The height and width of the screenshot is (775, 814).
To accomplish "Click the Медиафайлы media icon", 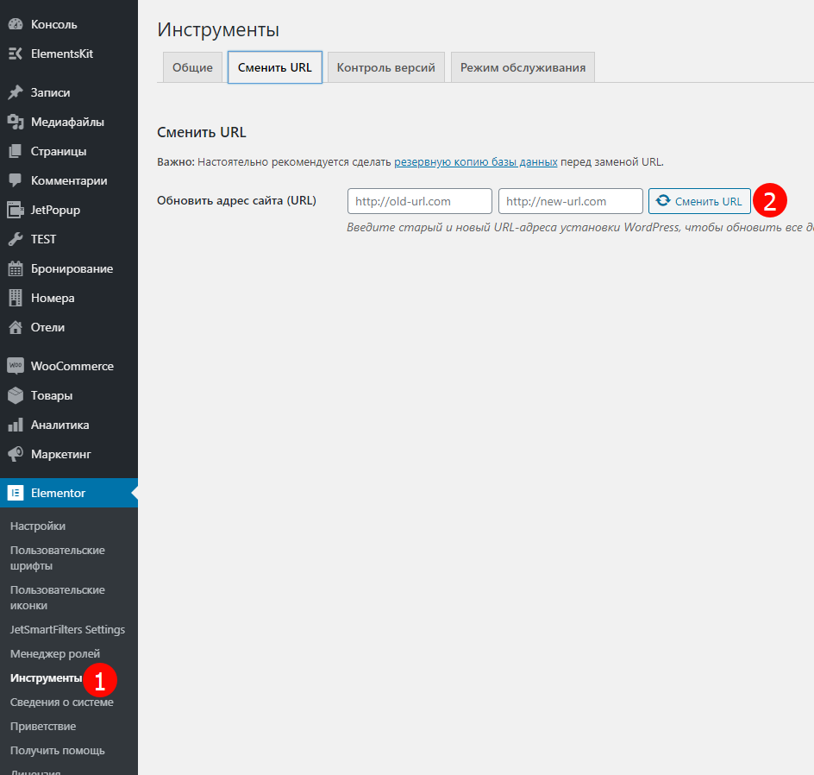I will click(x=16, y=122).
